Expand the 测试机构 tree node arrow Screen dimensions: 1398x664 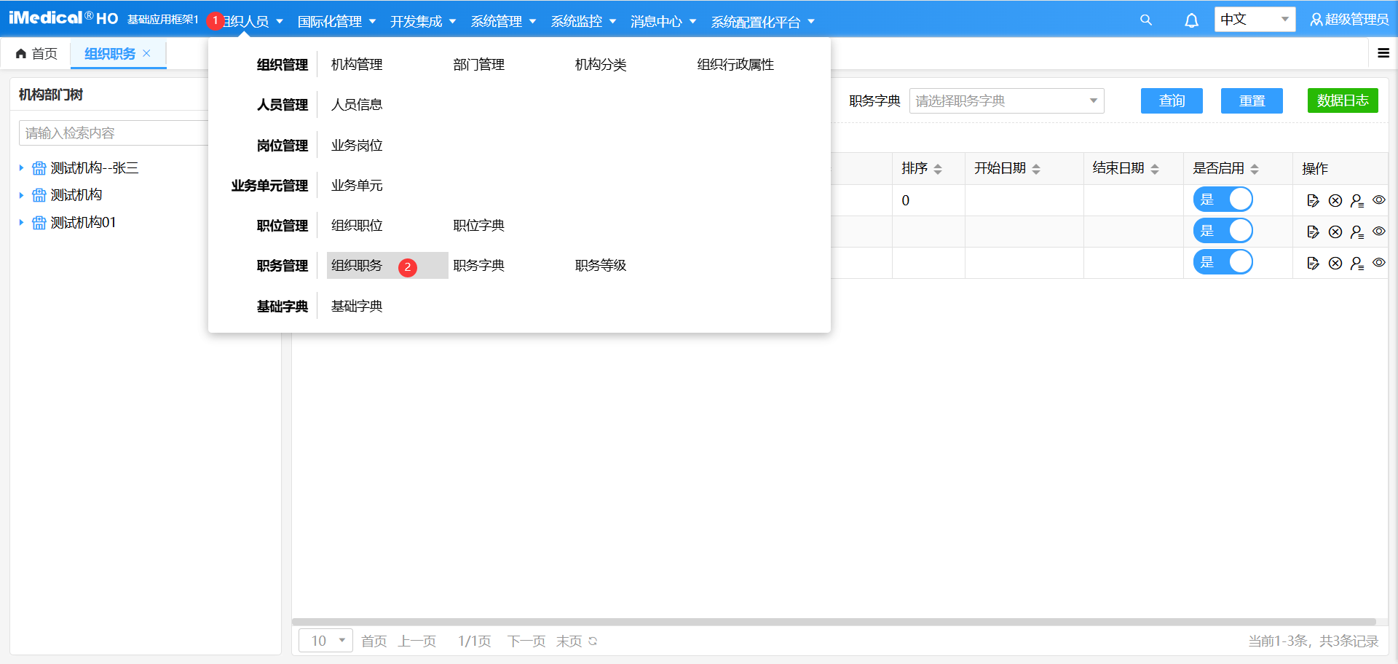[21, 195]
